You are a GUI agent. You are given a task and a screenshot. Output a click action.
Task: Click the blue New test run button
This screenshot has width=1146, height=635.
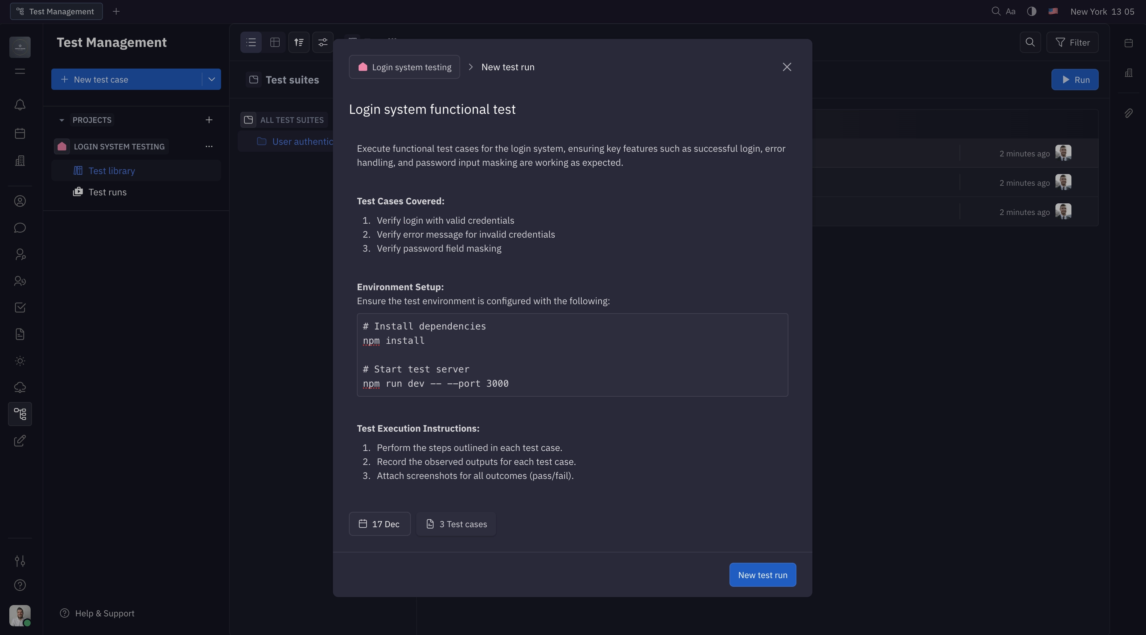[x=762, y=574]
